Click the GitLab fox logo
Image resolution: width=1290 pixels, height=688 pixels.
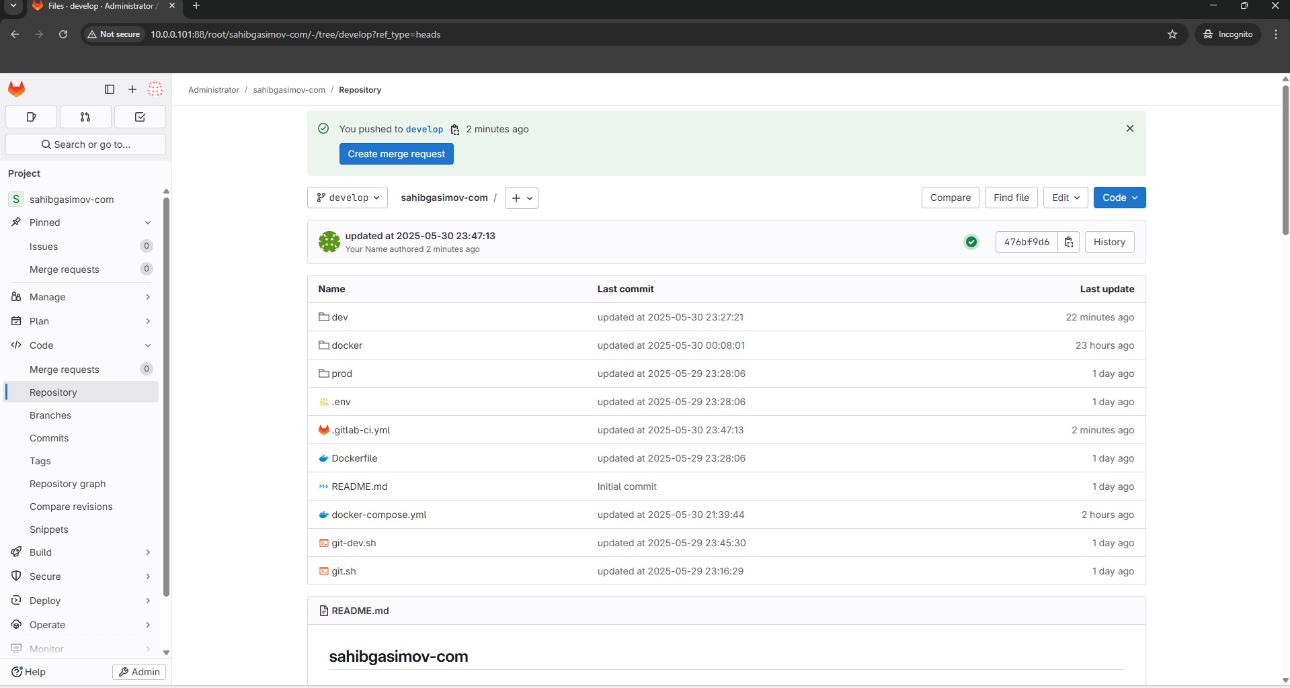tap(16, 89)
